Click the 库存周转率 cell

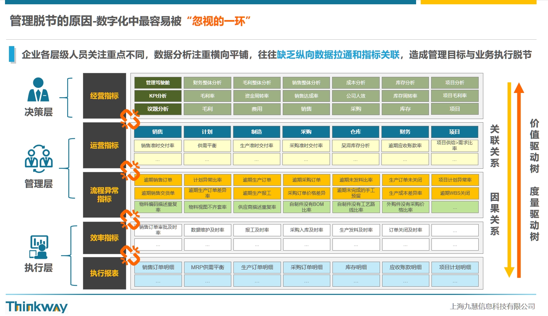tap(405, 96)
